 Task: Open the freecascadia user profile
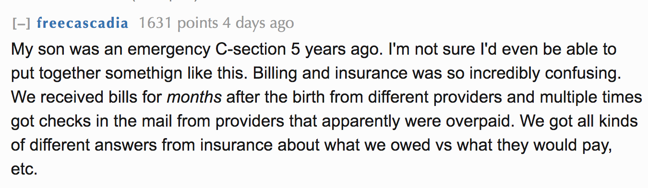82,23
